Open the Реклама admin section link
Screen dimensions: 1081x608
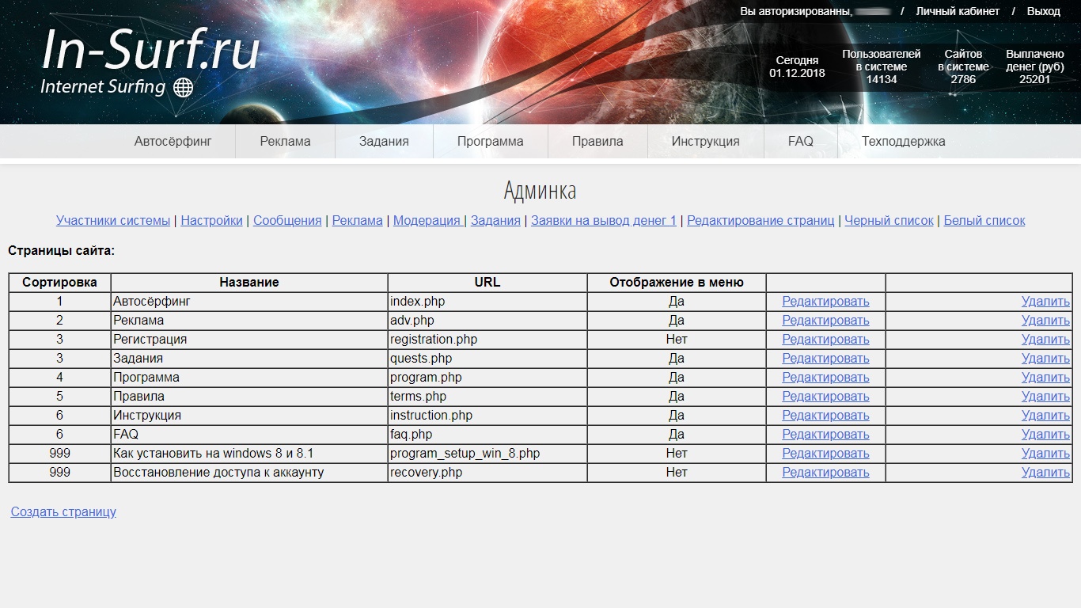click(357, 221)
